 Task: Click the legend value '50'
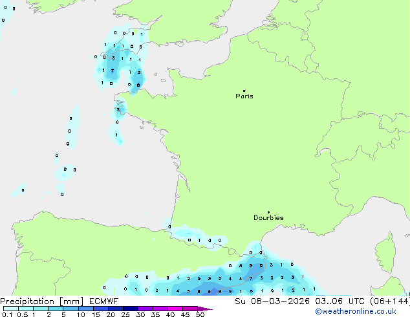pos(200,314)
